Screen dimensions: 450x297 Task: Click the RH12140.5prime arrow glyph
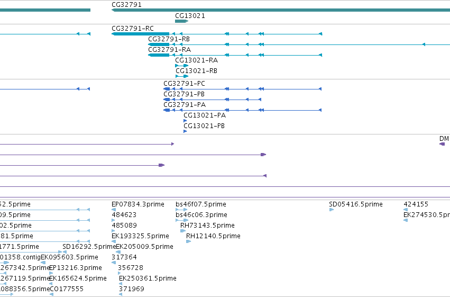[x=189, y=241]
